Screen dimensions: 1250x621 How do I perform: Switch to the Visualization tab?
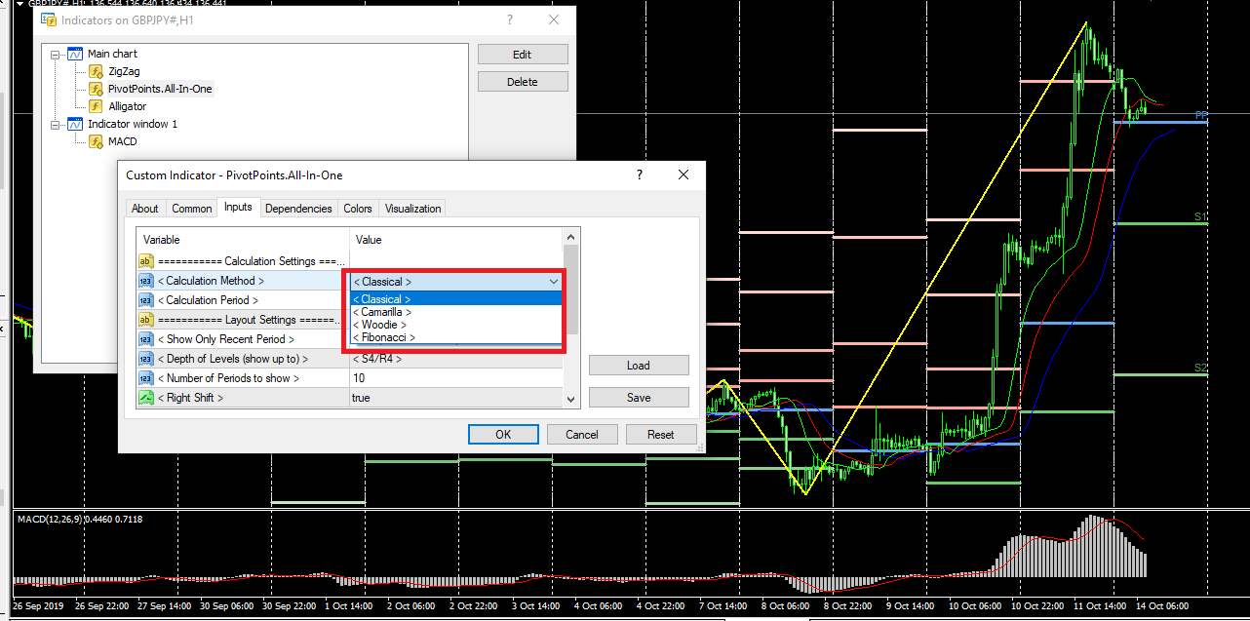412,208
